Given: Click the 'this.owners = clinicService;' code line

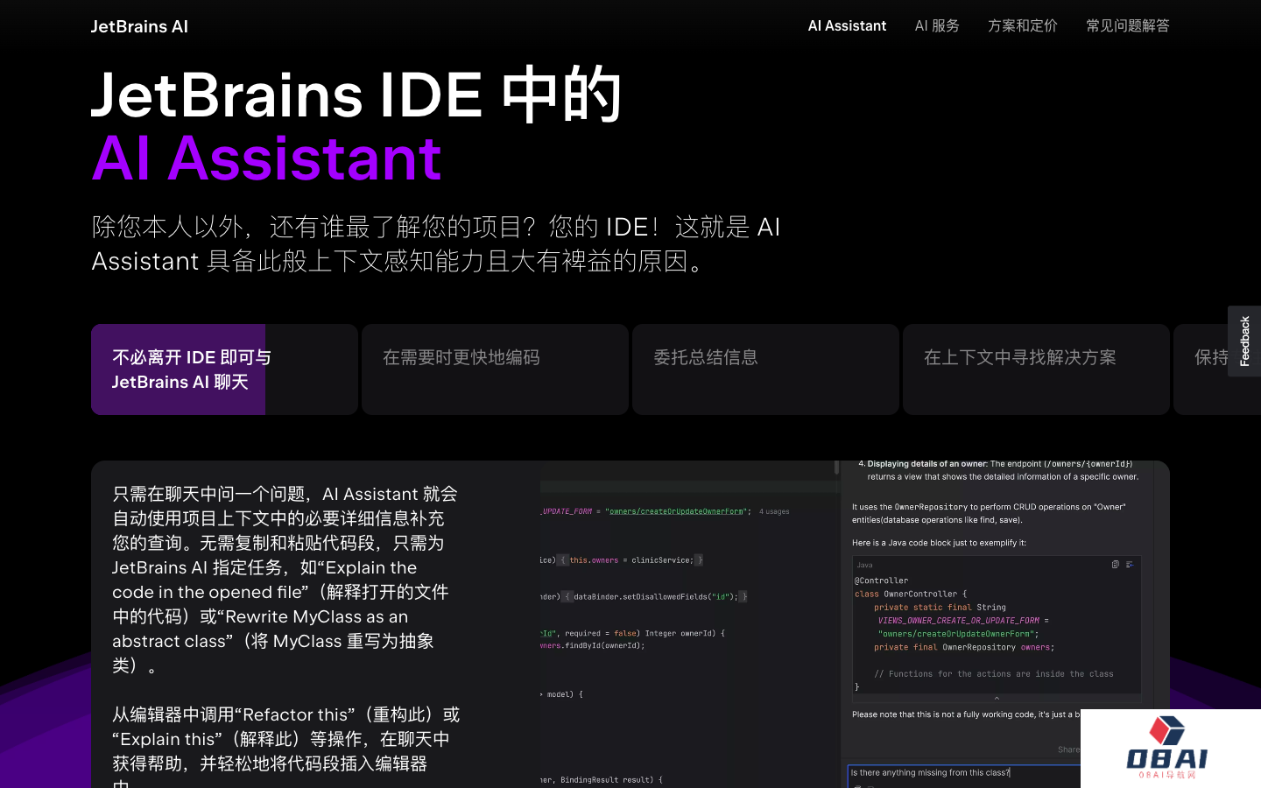Looking at the screenshot, I should pyautogui.click(x=631, y=560).
